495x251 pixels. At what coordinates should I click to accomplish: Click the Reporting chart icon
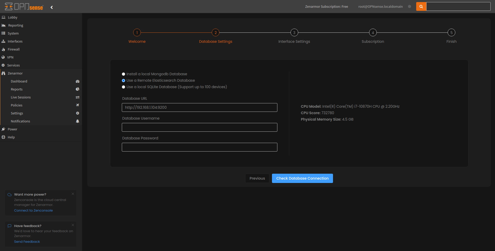coord(4,25)
